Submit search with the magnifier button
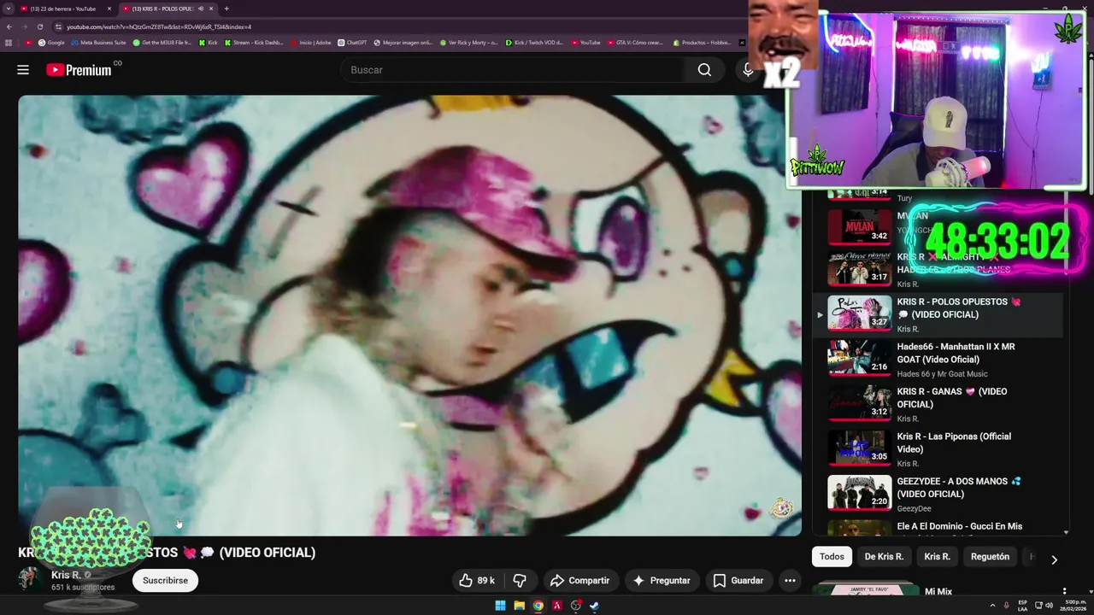 704,70
